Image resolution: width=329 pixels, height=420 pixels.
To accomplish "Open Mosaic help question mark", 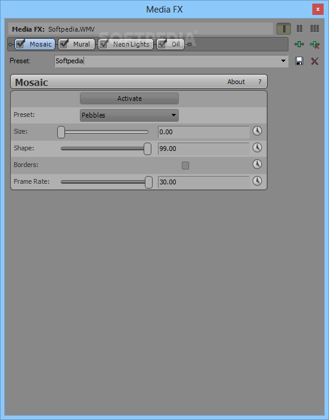I will pos(260,82).
